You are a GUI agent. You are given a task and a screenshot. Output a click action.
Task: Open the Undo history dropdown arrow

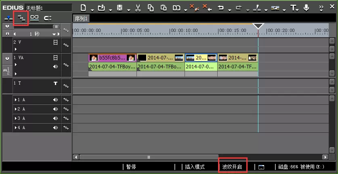click(229, 10)
